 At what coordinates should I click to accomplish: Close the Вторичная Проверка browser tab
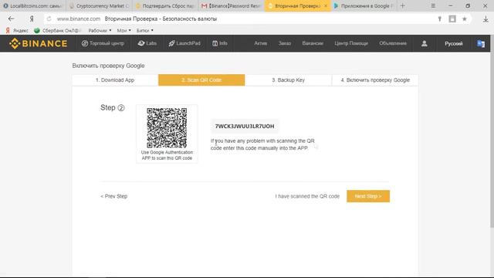pyautogui.click(x=326, y=5)
